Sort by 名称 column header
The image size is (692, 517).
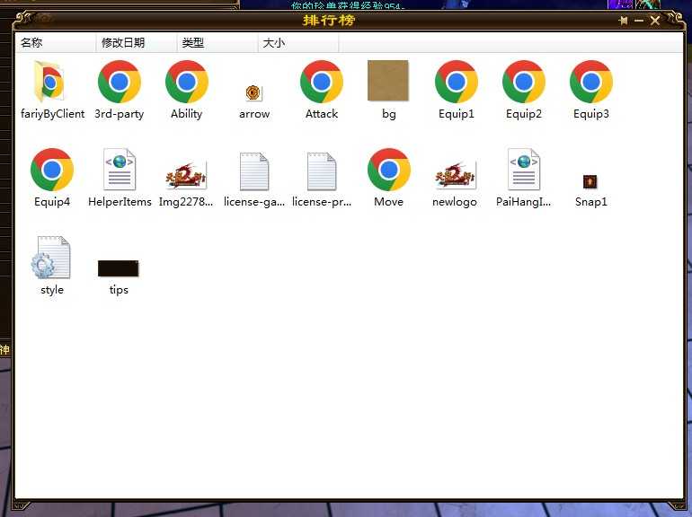[55, 43]
